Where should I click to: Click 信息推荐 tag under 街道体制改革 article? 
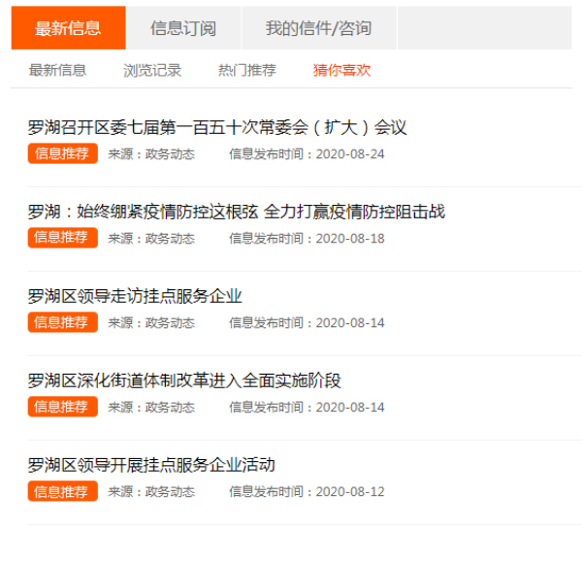click(62, 407)
